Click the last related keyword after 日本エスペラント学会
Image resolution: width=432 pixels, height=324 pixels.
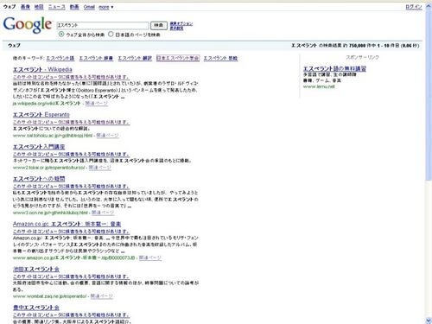tap(220, 58)
